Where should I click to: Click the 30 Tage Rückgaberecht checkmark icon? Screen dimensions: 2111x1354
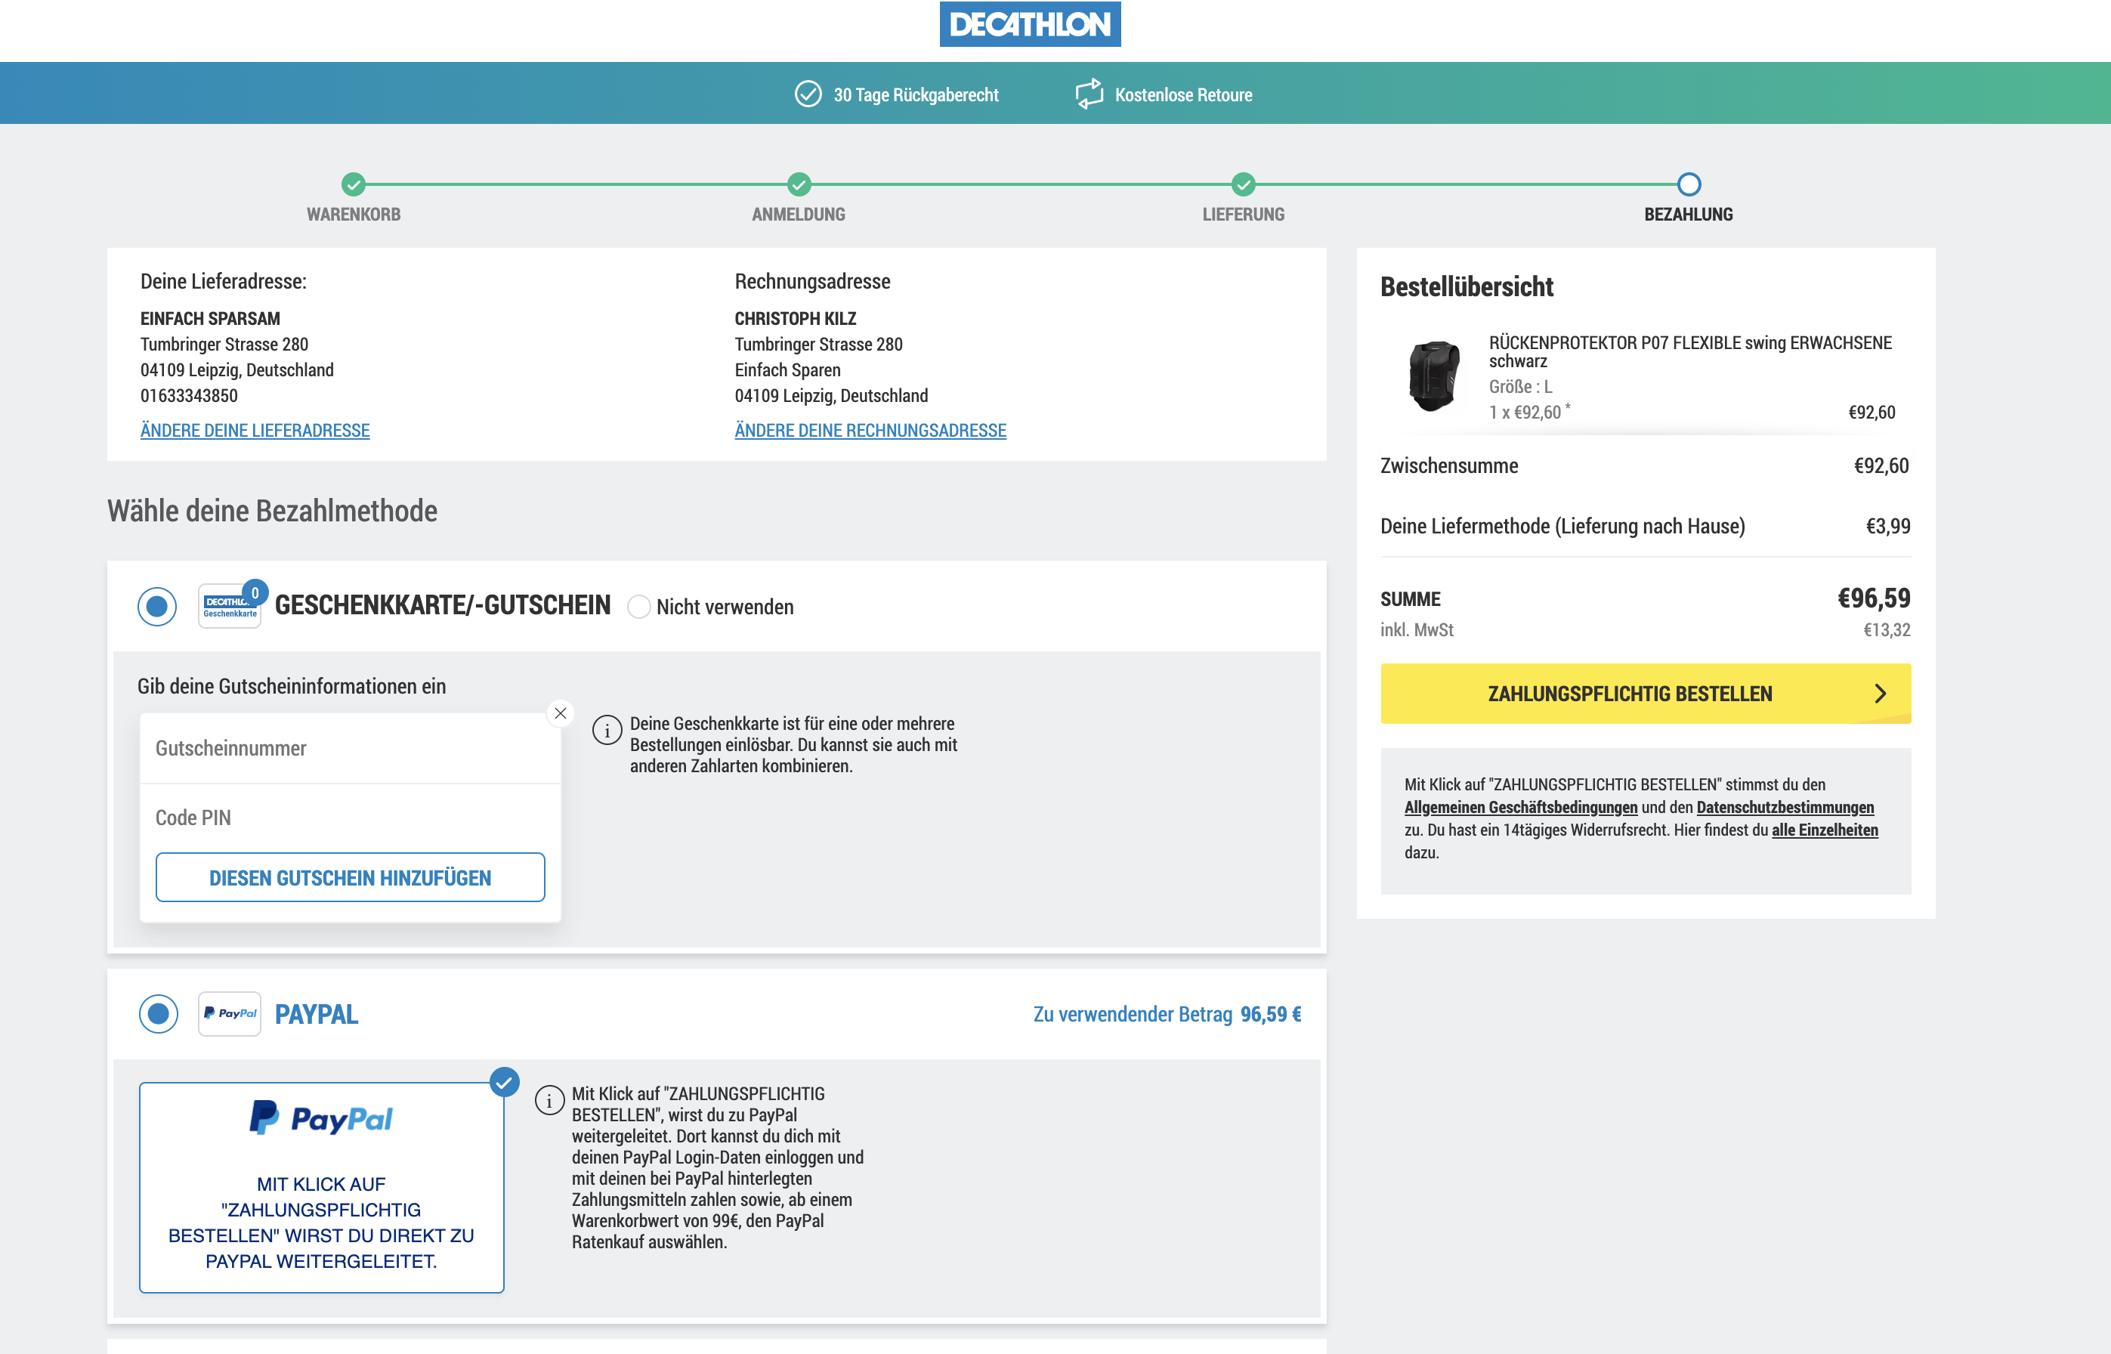[807, 94]
